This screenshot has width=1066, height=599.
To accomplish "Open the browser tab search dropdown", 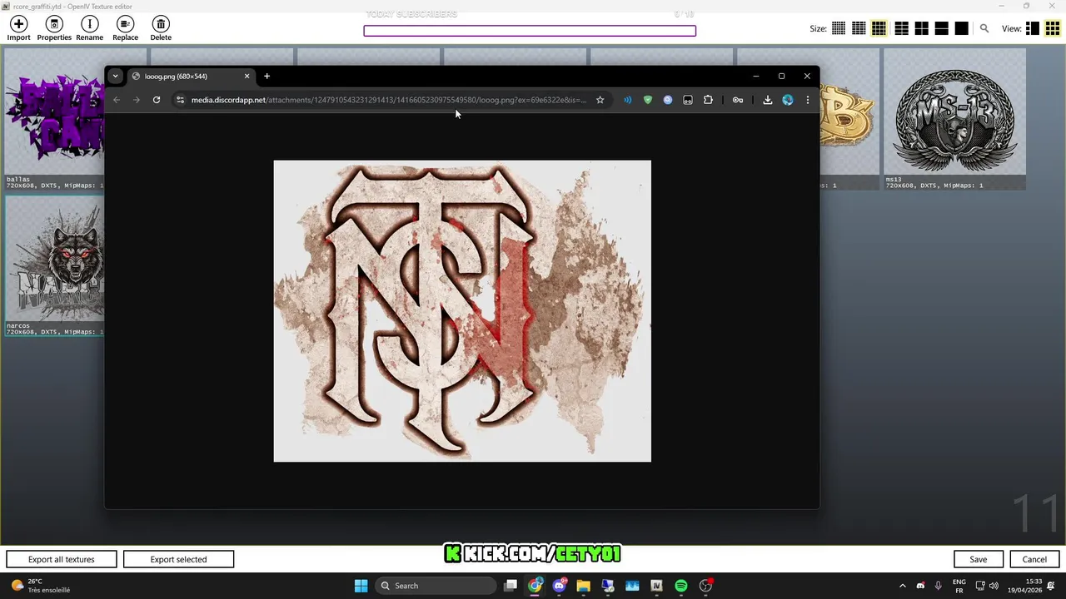I will (115, 76).
